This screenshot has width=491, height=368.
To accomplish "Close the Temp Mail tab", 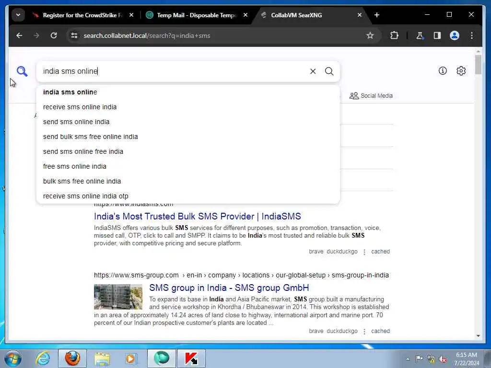I will (x=245, y=15).
